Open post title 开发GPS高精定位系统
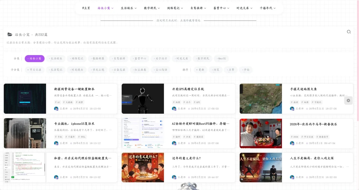The height and width of the screenshot is (190, 359). [x=188, y=89]
